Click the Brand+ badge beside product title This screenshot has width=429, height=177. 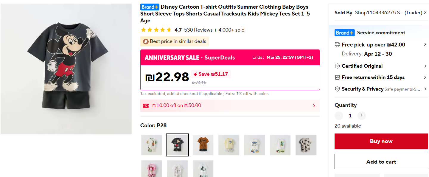click(150, 7)
